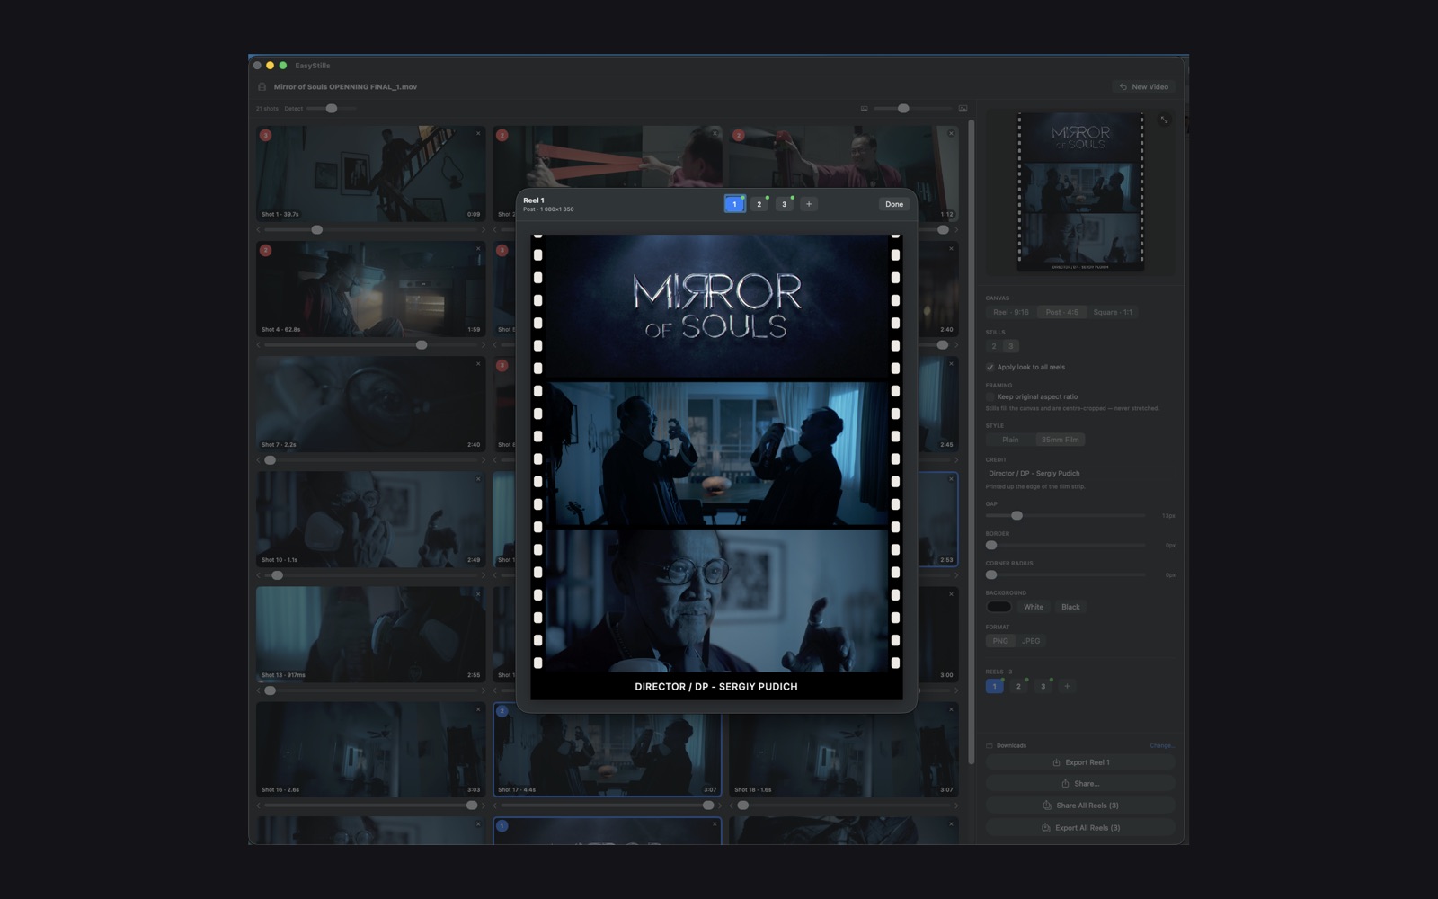Set Stills count to 3
Screen dimensions: 1438x899
click(1010, 346)
